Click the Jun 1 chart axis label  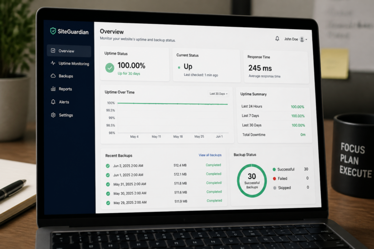tap(219, 137)
